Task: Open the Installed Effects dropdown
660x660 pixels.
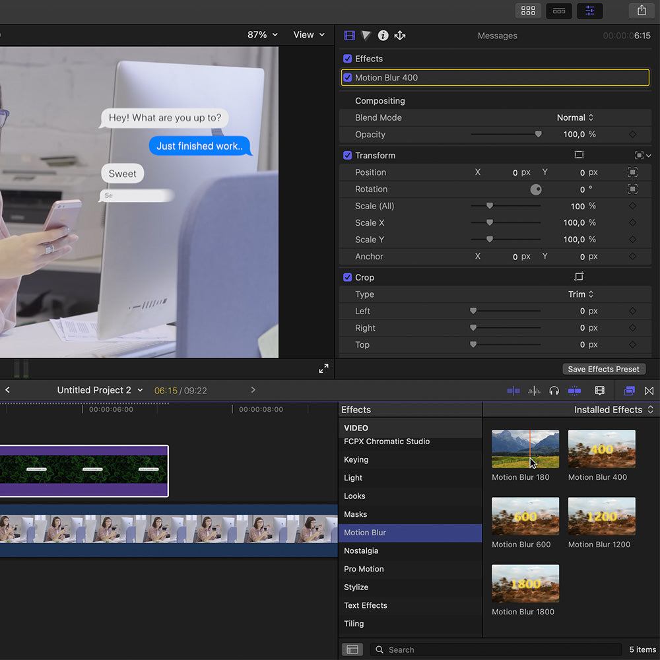Action: coord(613,410)
